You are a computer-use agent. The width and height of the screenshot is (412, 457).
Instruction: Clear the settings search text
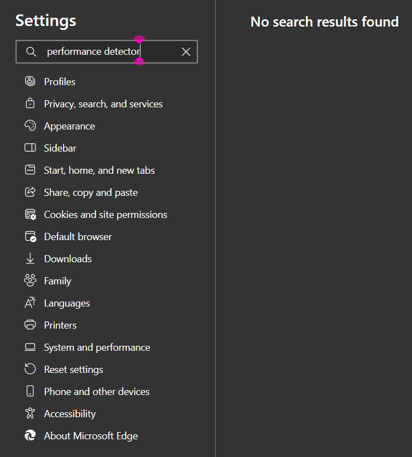click(186, 52)
